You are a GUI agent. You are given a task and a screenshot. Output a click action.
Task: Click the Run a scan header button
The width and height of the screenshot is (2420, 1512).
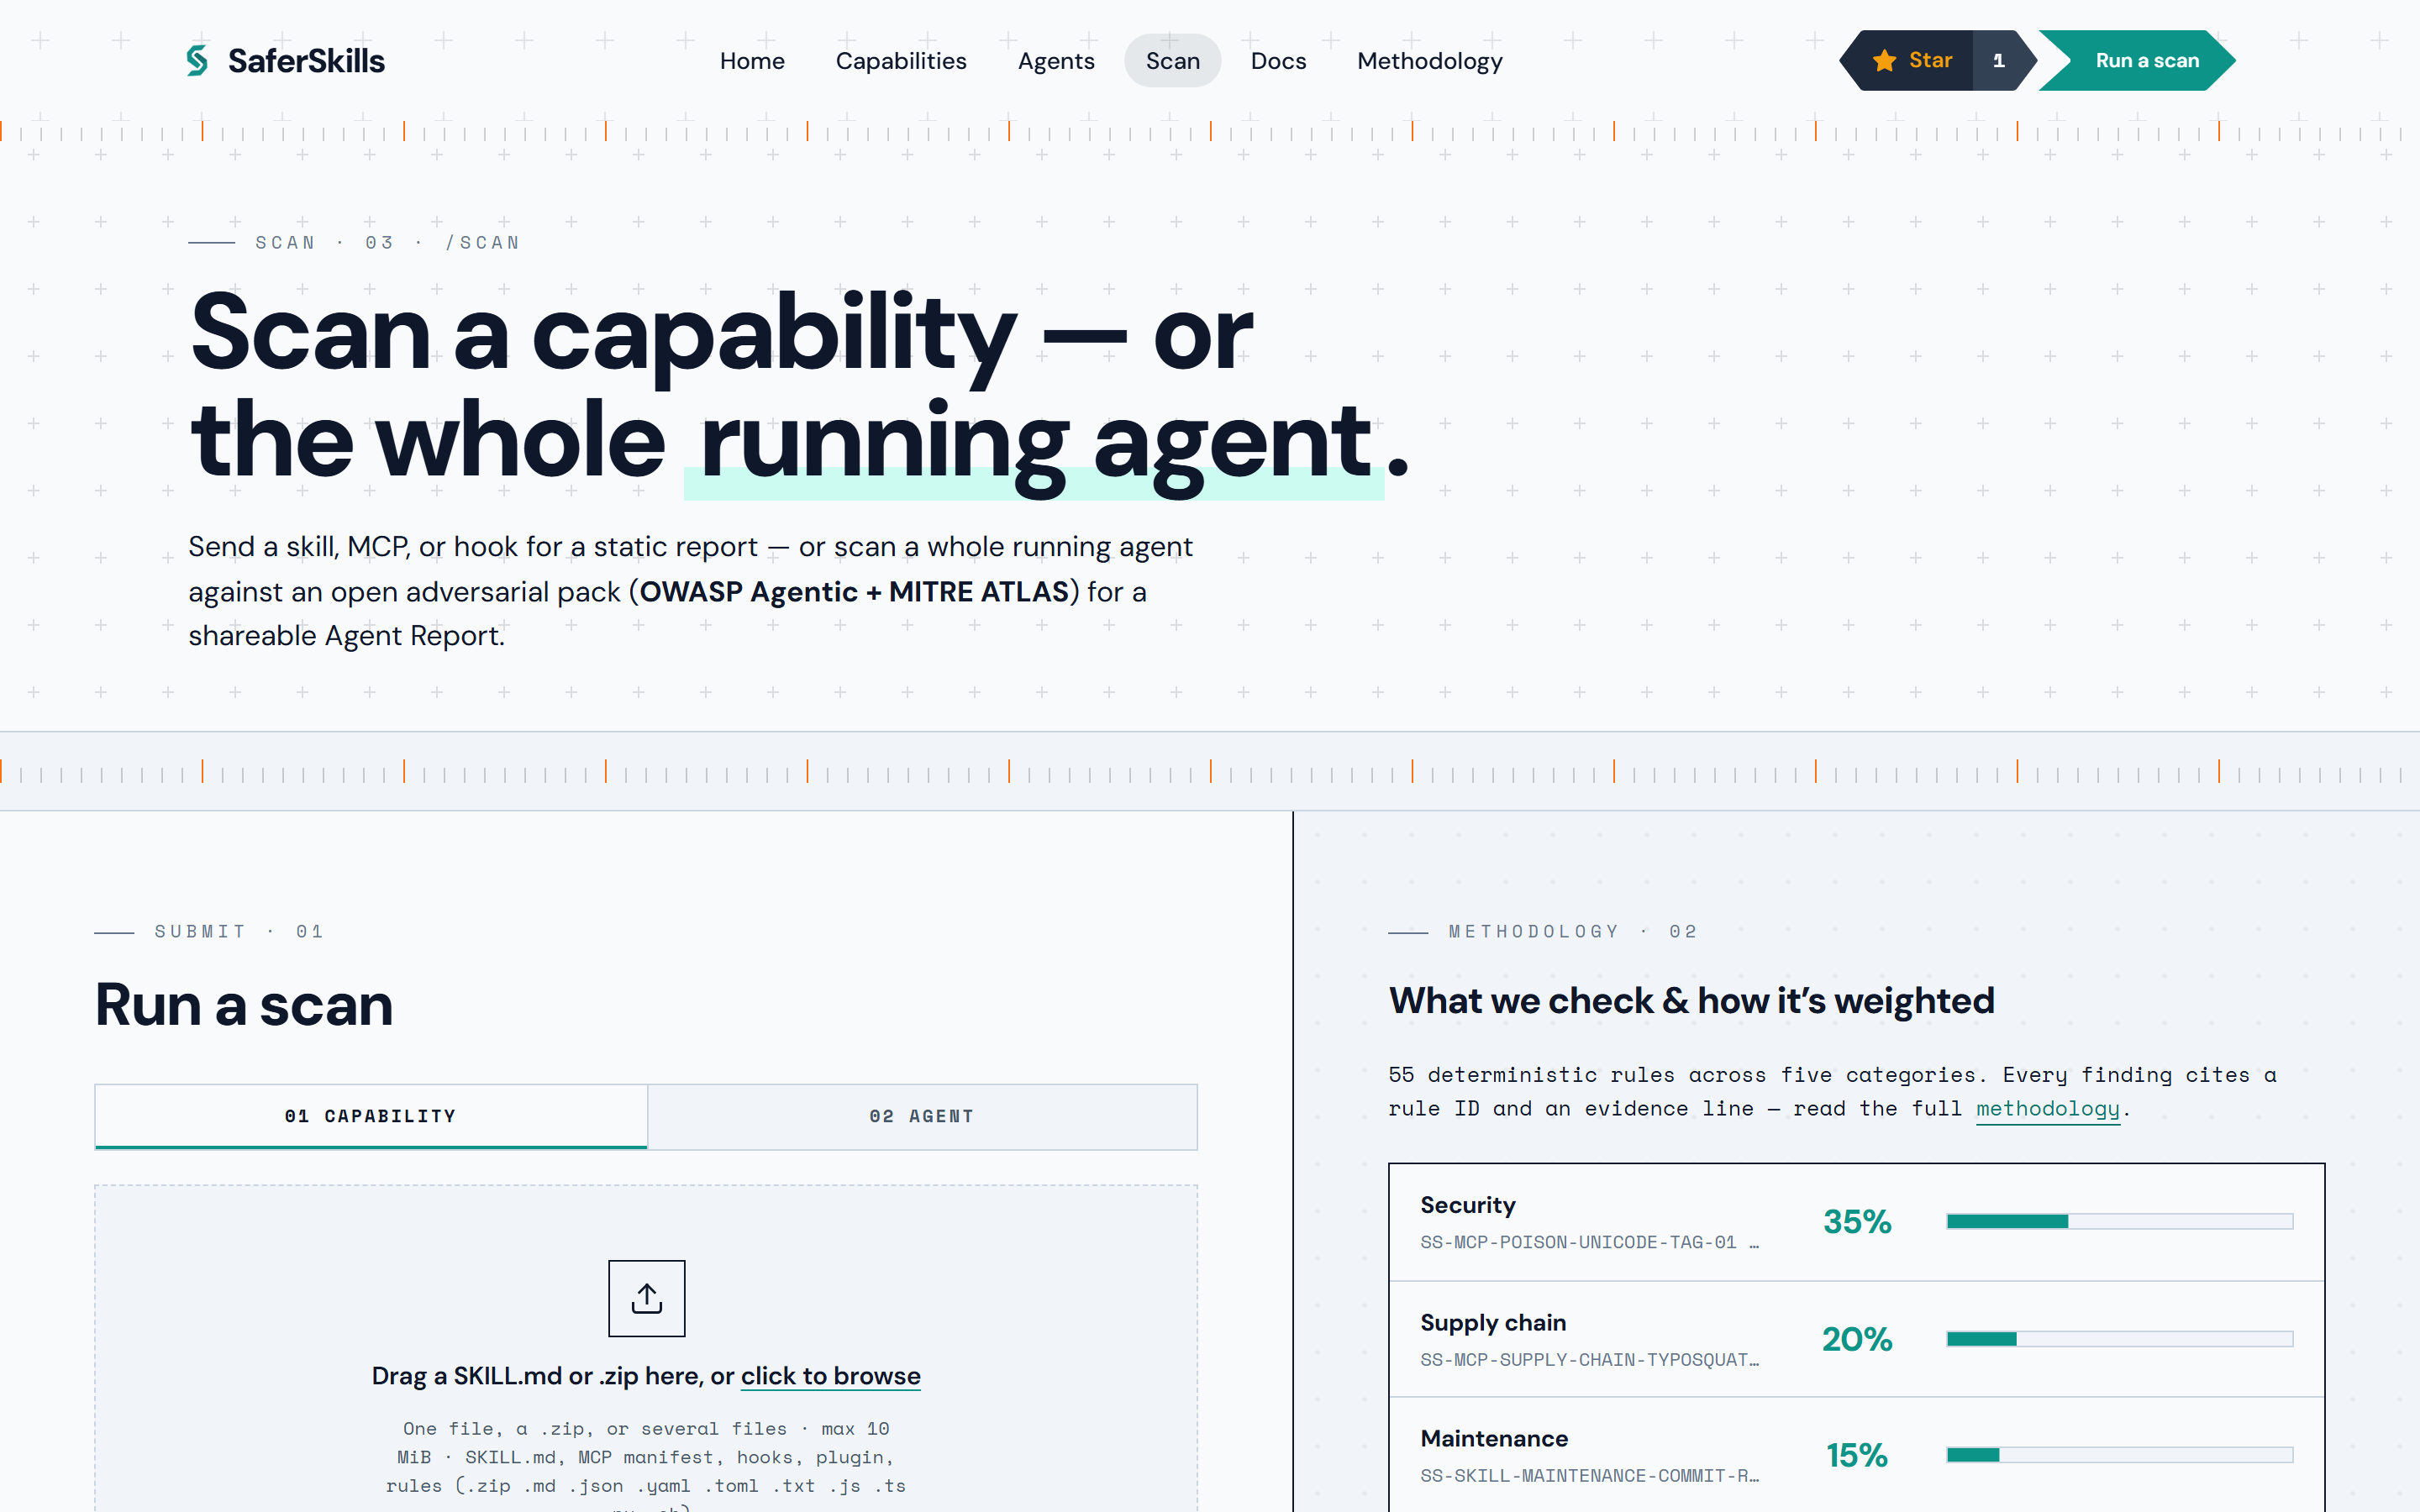pos(2139,60)
